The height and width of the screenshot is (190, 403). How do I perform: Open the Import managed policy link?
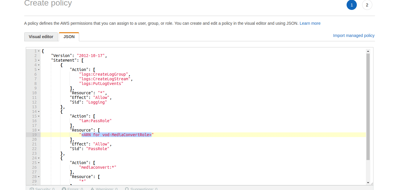point(354,35)
